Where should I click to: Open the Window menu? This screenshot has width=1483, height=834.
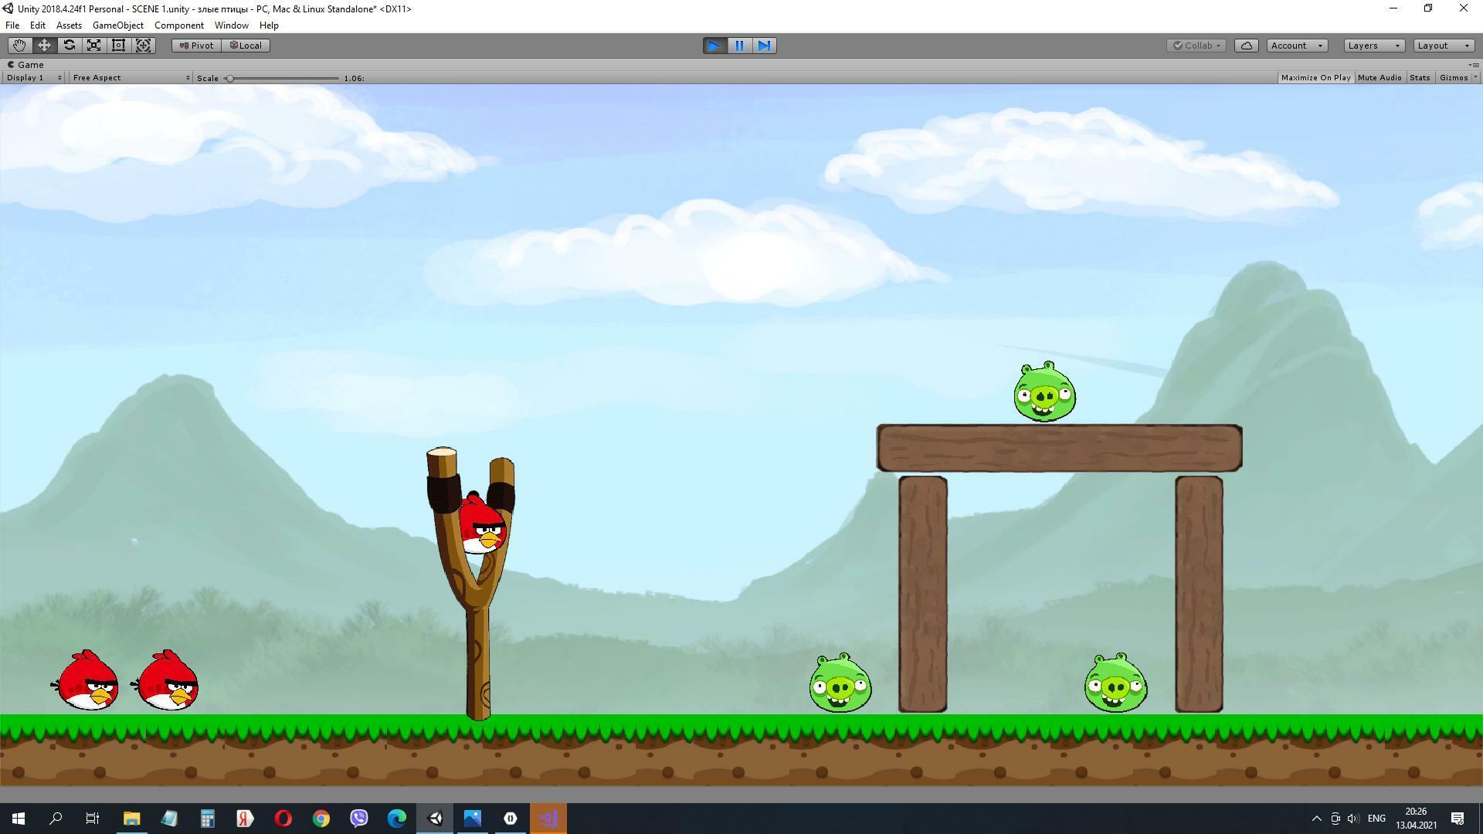[231, 25]
